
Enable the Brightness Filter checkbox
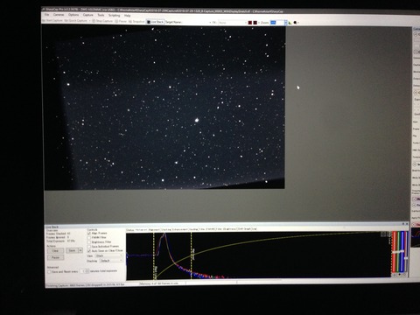coord(89,242)
